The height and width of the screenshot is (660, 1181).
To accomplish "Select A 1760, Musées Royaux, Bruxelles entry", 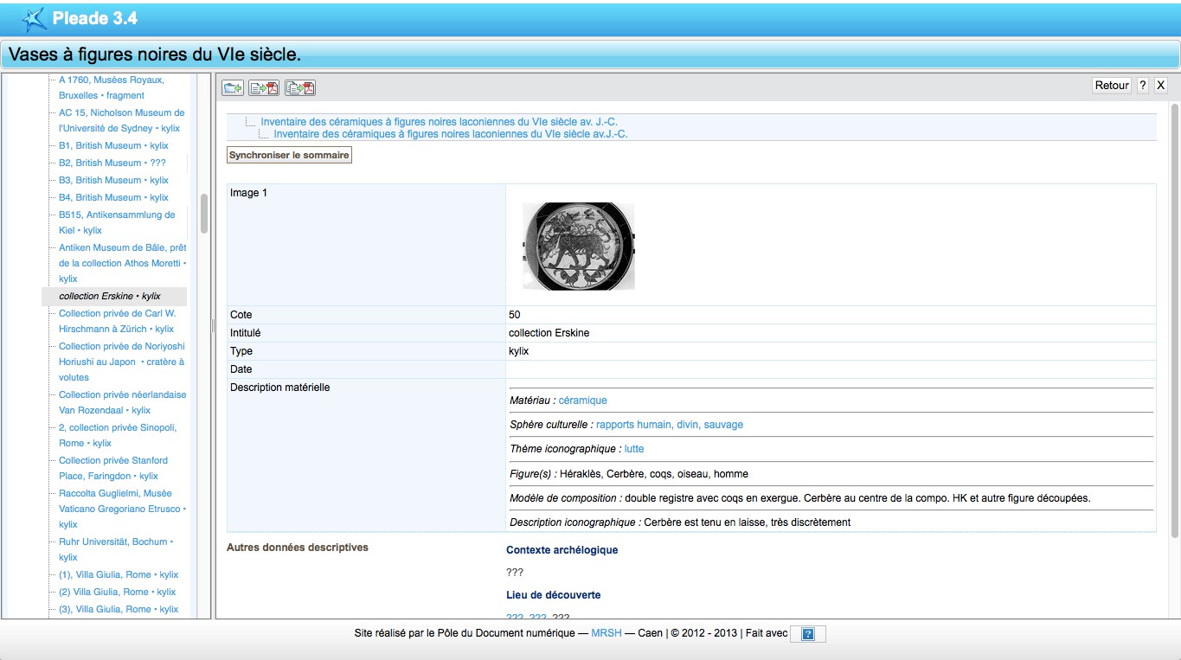I will coord(112,87).
